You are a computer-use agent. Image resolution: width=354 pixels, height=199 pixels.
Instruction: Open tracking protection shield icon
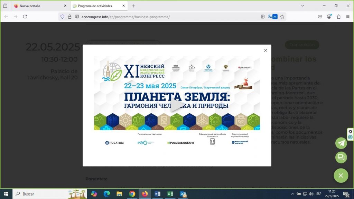click(x=62, y=17)
